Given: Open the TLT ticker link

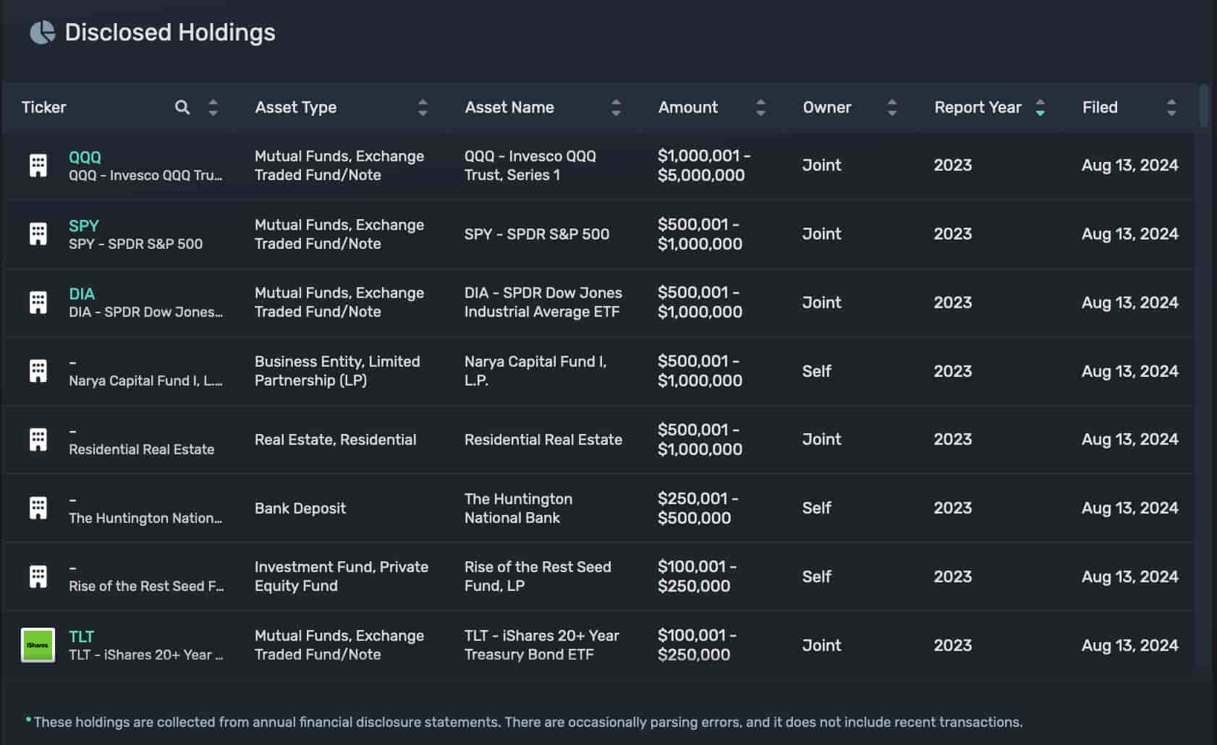Looking at the screenshot, I should click(82, 637).
